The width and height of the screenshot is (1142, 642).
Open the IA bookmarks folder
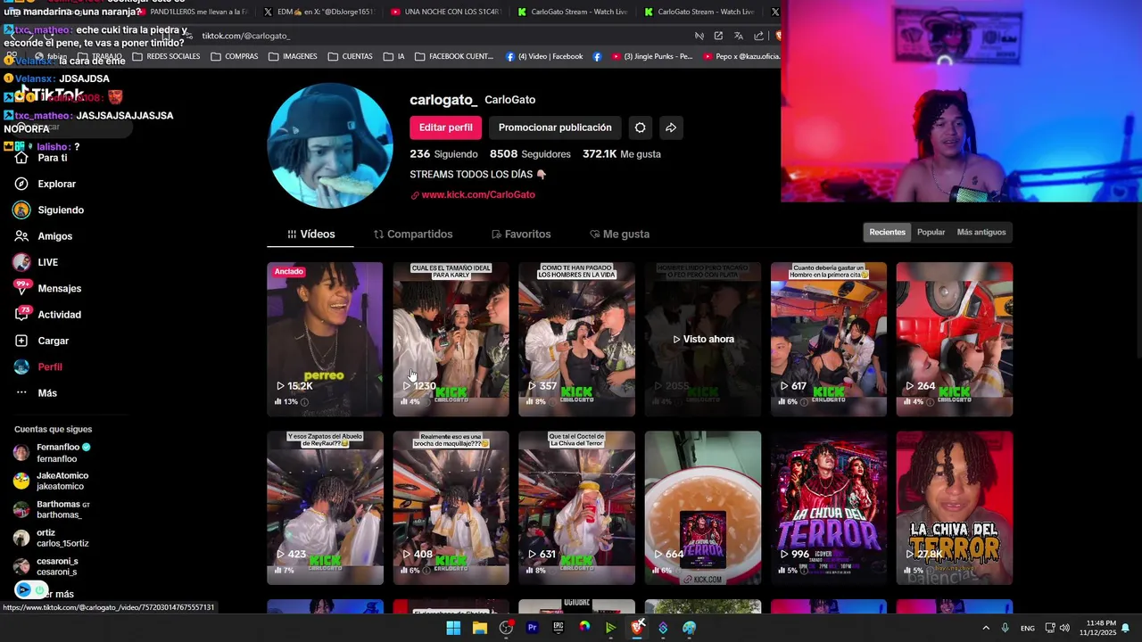click(393, 56)
